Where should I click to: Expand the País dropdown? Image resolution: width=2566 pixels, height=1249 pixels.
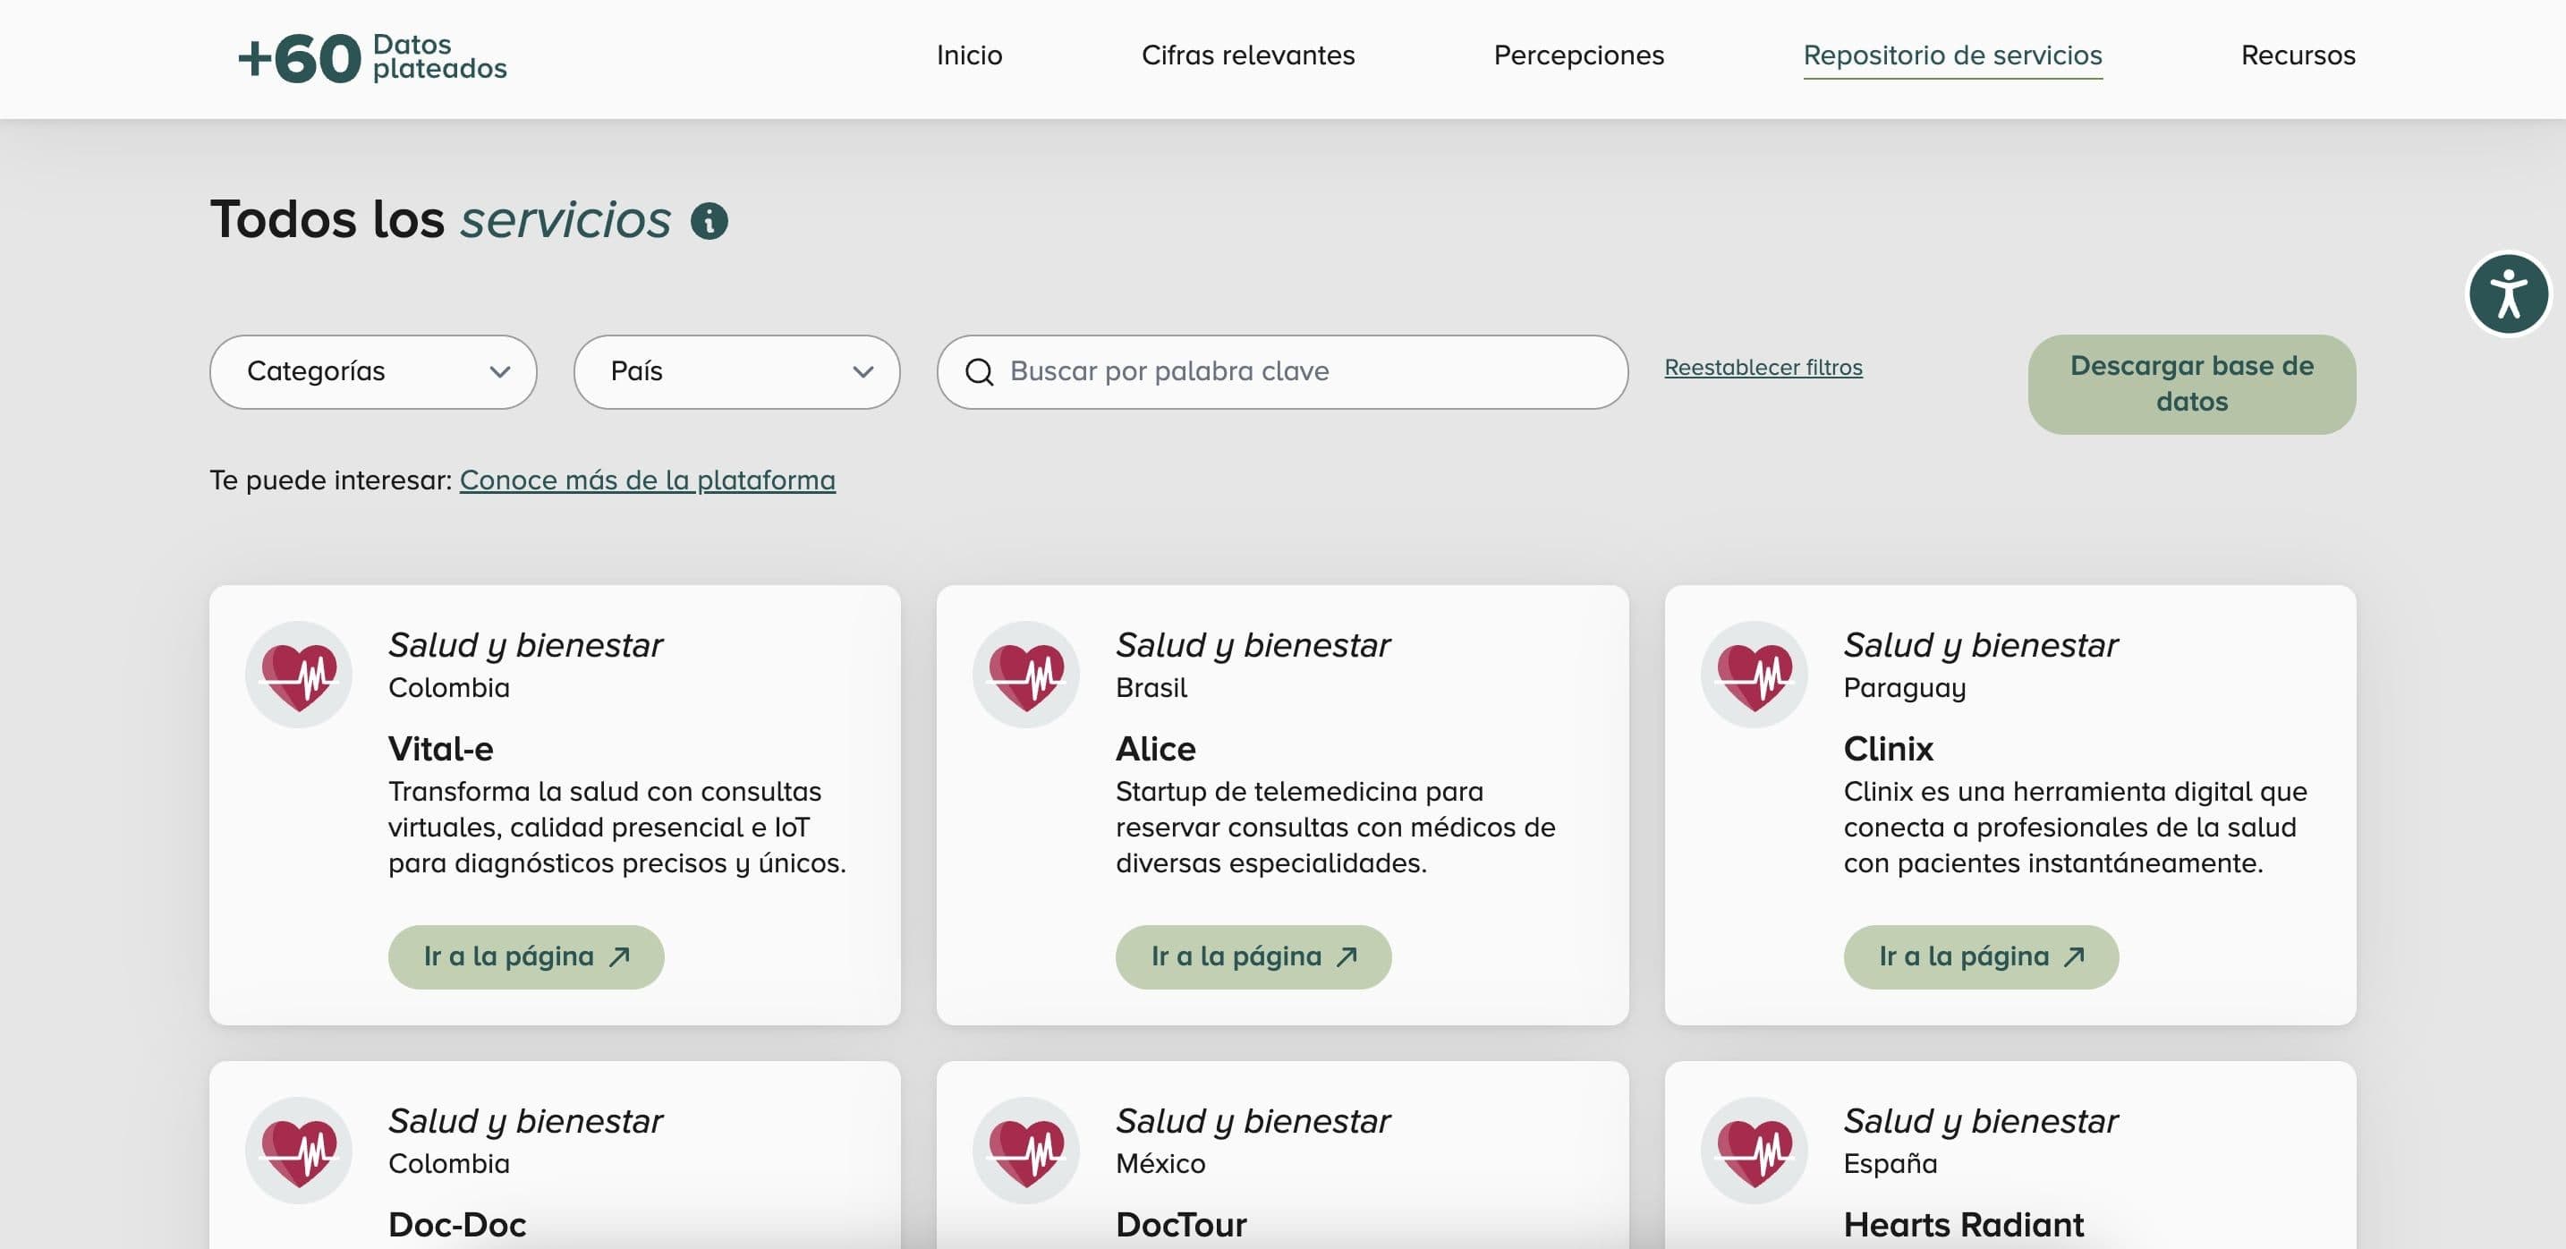737,371
